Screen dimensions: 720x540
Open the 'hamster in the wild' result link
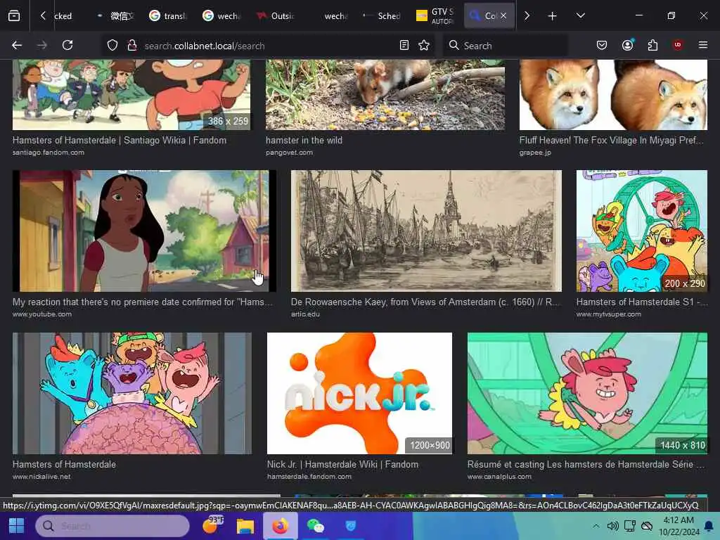click(x=304, y=141)
